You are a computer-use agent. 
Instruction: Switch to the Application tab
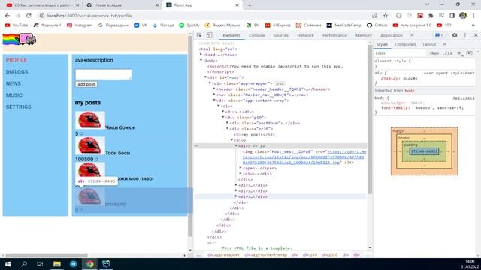point(392,35)
